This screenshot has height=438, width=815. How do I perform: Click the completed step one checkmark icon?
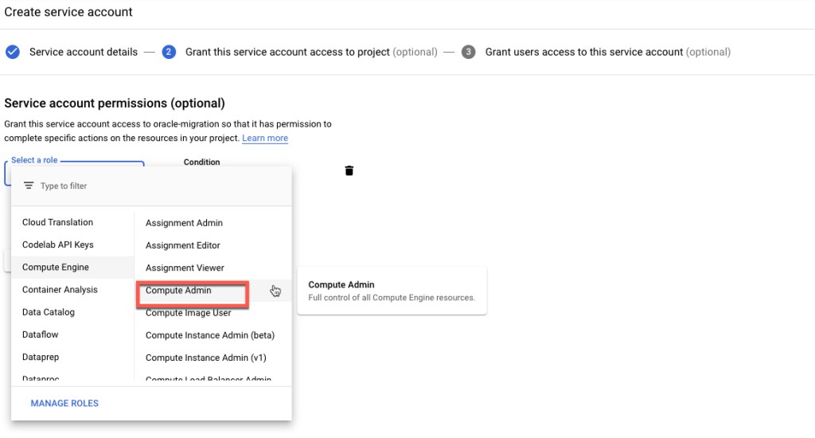[x=13, y=52]
